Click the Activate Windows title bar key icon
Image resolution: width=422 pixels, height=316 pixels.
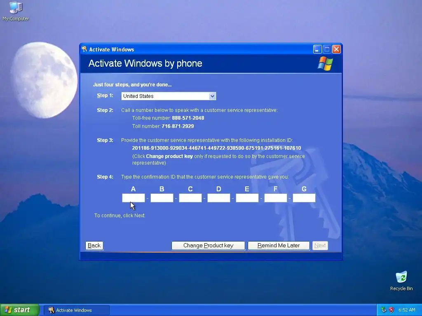[x=84, y=49]
